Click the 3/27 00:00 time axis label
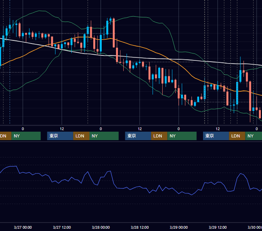 [23, 227]
